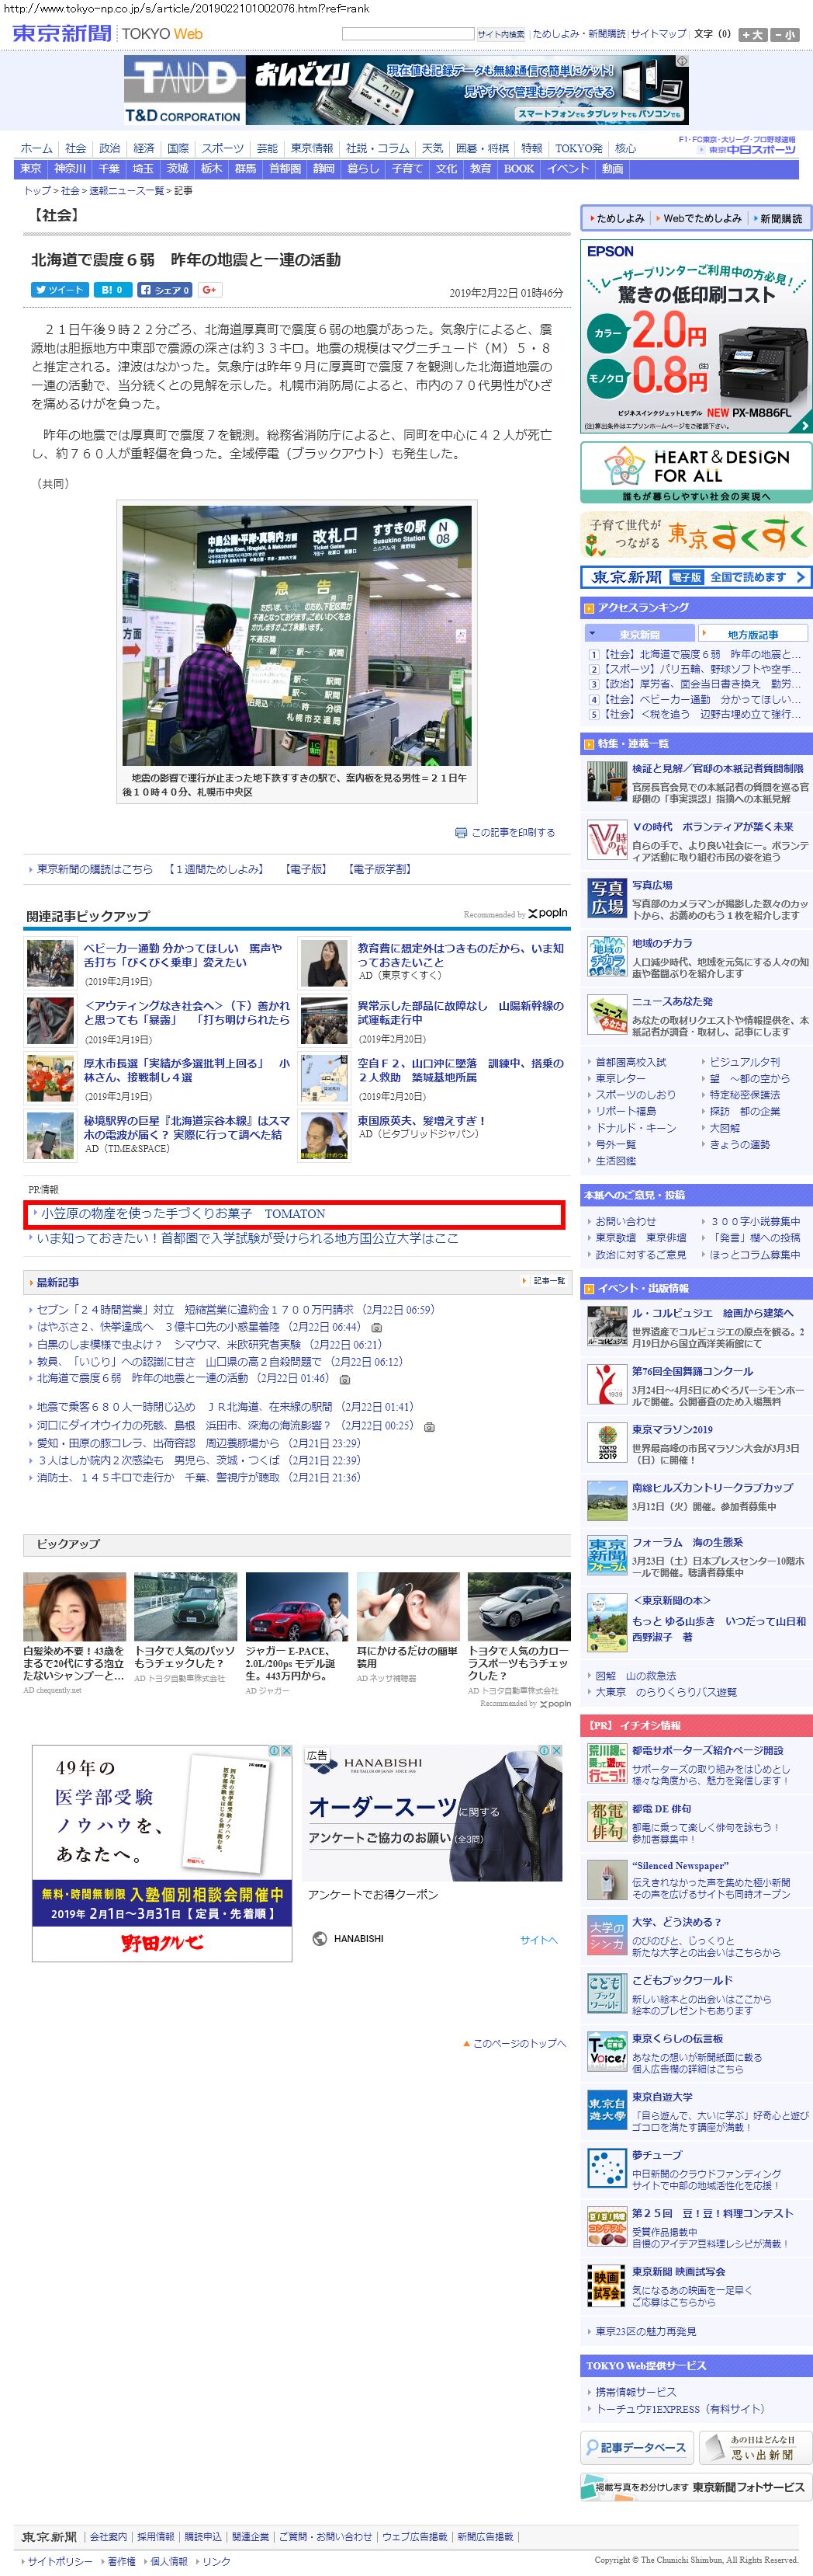This screenshot has width=813, height=2576.
Task: Click the site search input field
Action: pos(407,34)
